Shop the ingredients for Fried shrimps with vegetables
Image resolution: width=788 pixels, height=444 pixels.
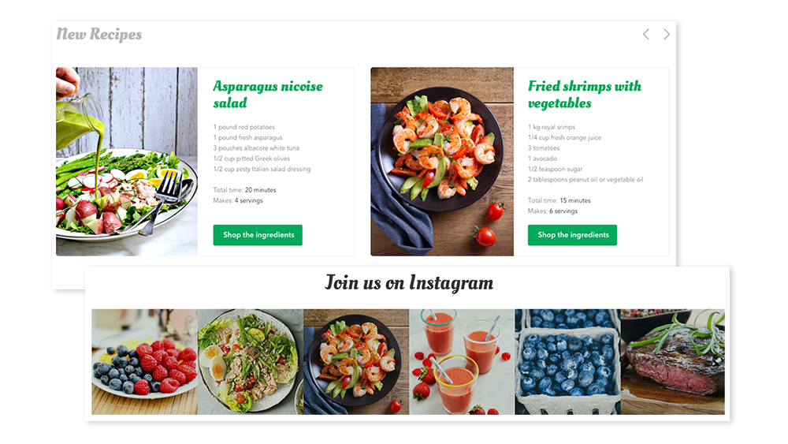572,235
